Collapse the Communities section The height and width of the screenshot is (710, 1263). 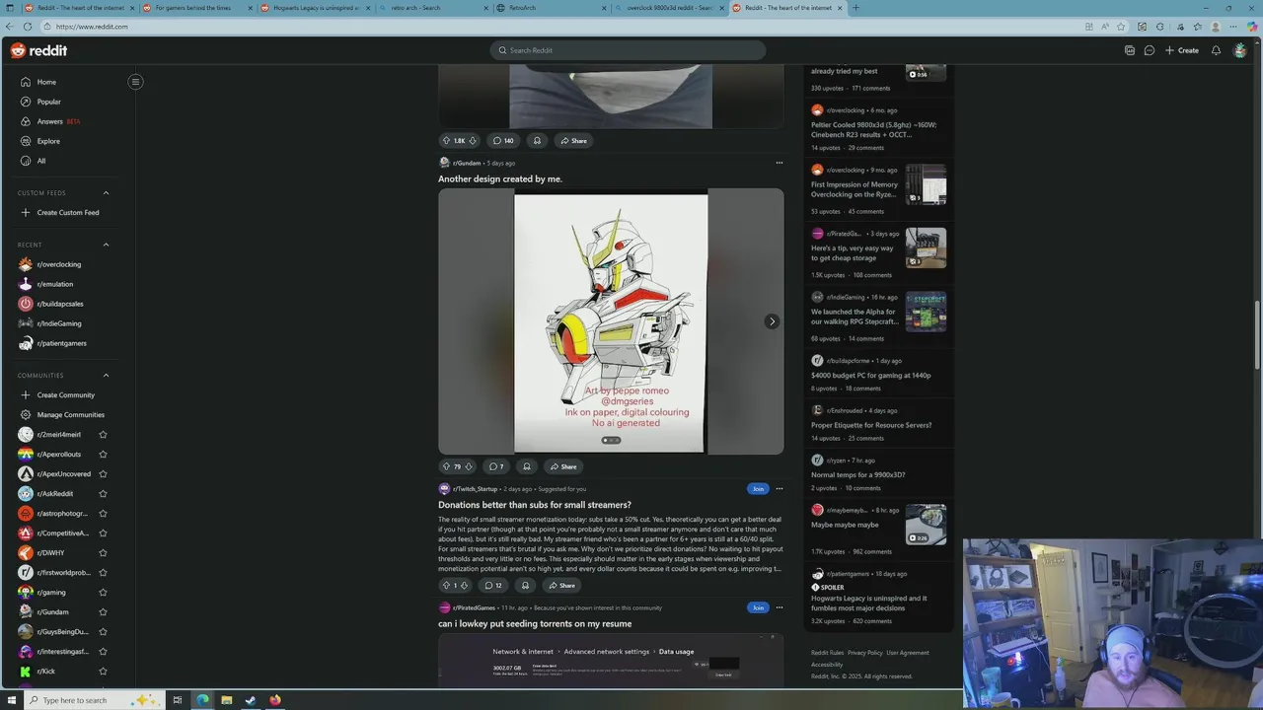pos(106,375)
